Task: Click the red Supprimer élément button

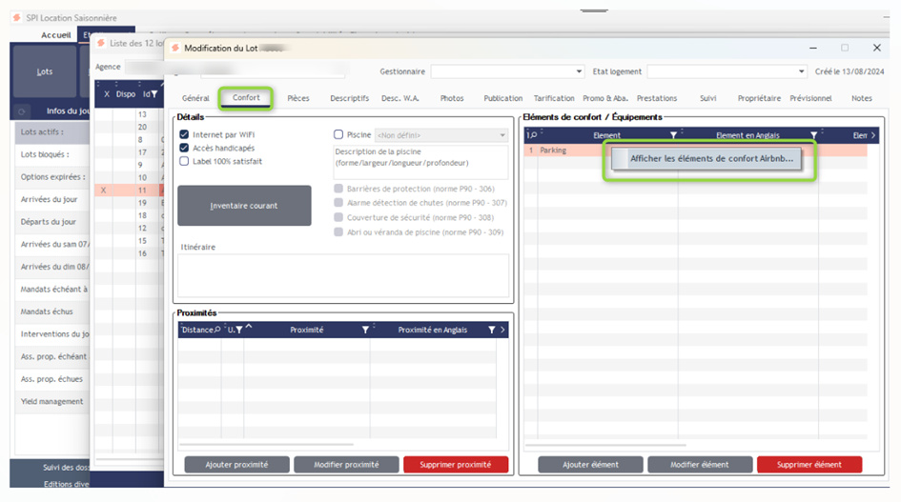Action: tap(809, 465)
